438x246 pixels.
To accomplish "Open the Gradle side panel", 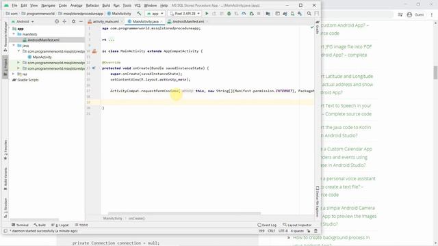I will point(318,27).
